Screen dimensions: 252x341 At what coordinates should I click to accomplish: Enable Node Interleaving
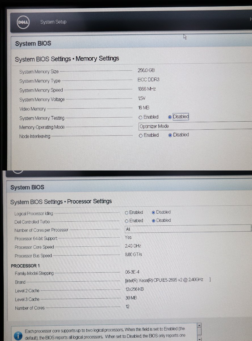tap(140, 136)
